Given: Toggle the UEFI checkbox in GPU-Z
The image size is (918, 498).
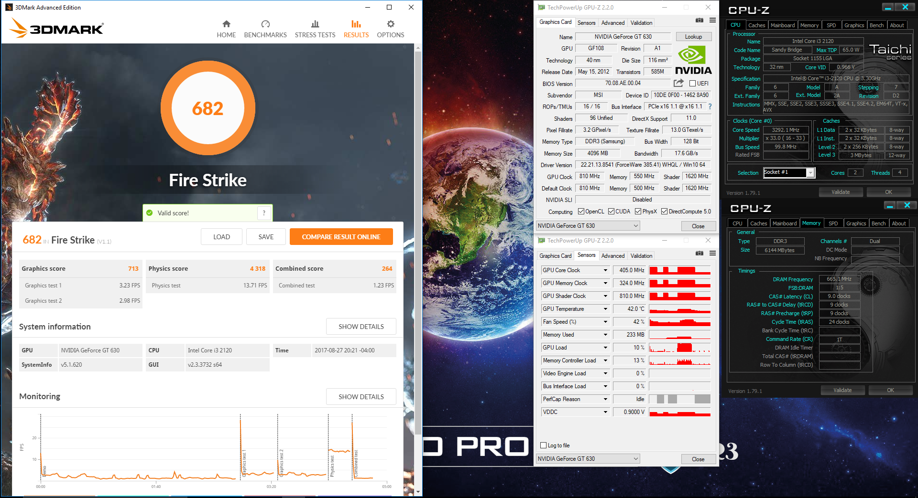Looking at the screenshot, I should pos(692,84).
